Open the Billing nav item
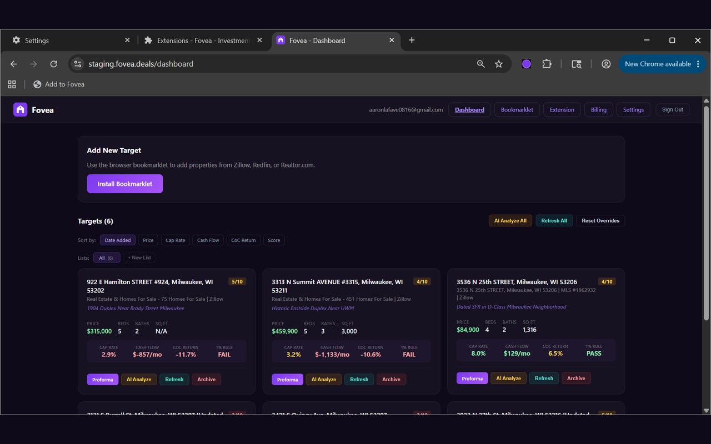Screen dimensions: 711x444 tap(598, 110)
